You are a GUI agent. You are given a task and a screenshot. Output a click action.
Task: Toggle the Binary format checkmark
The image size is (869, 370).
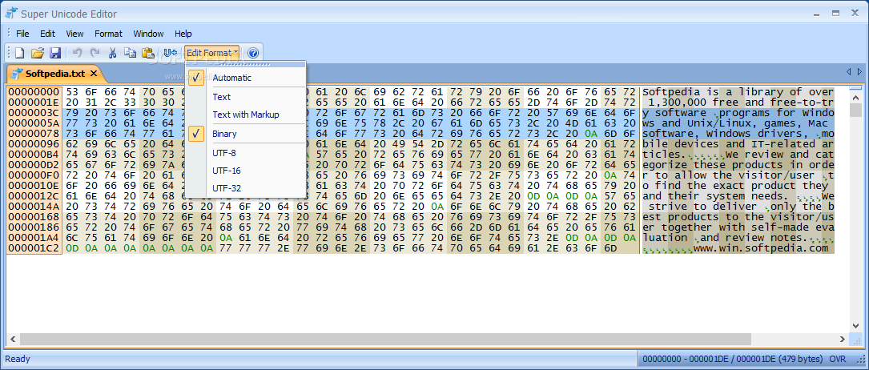point(196,134)
